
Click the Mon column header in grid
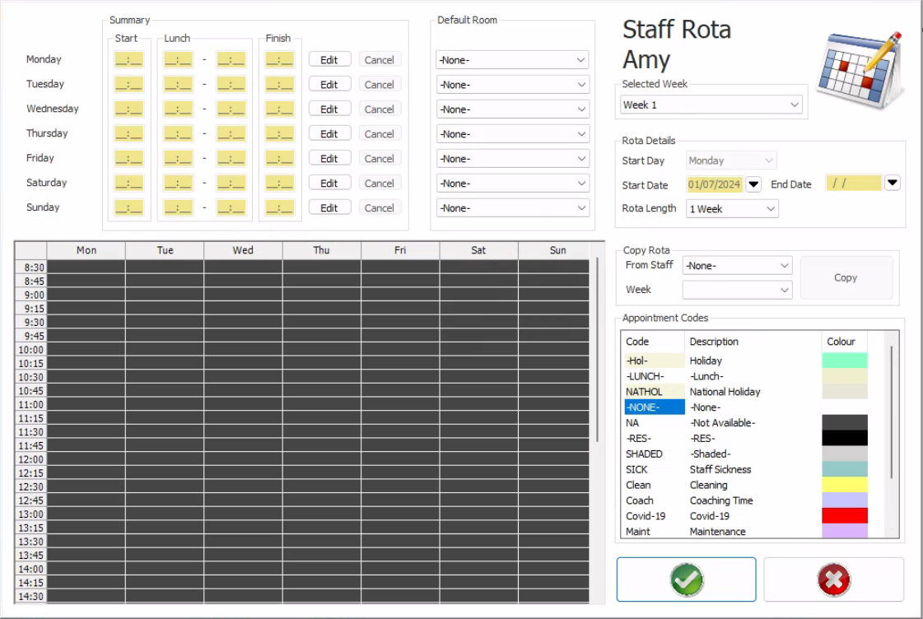(86, 250)
